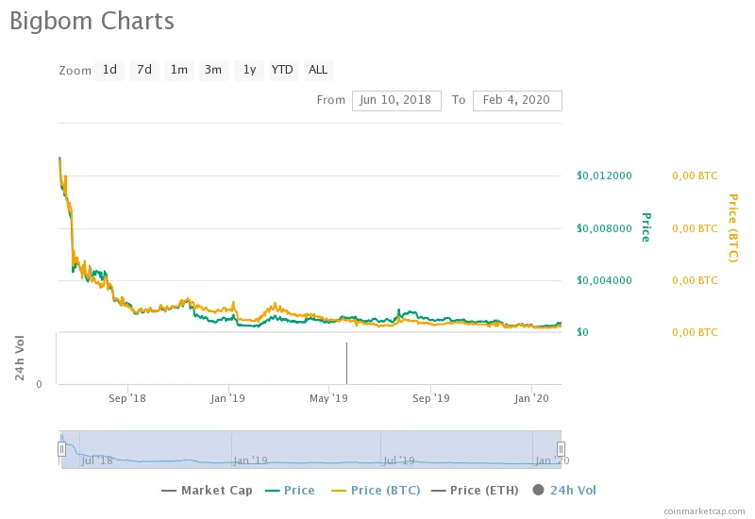755x519 pixels.
Task: Set zoom range to 1y
Action: [x=249, y=70]
